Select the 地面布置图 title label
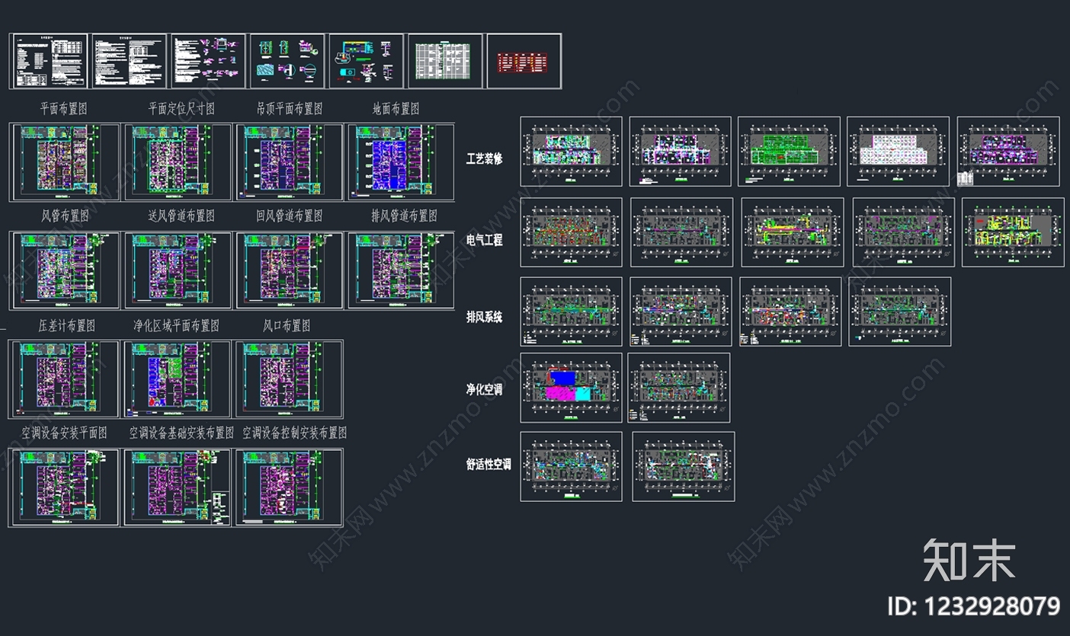 [396, 109]
